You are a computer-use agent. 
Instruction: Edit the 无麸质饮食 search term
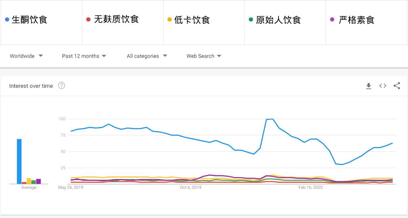click(x=116, y=20)
